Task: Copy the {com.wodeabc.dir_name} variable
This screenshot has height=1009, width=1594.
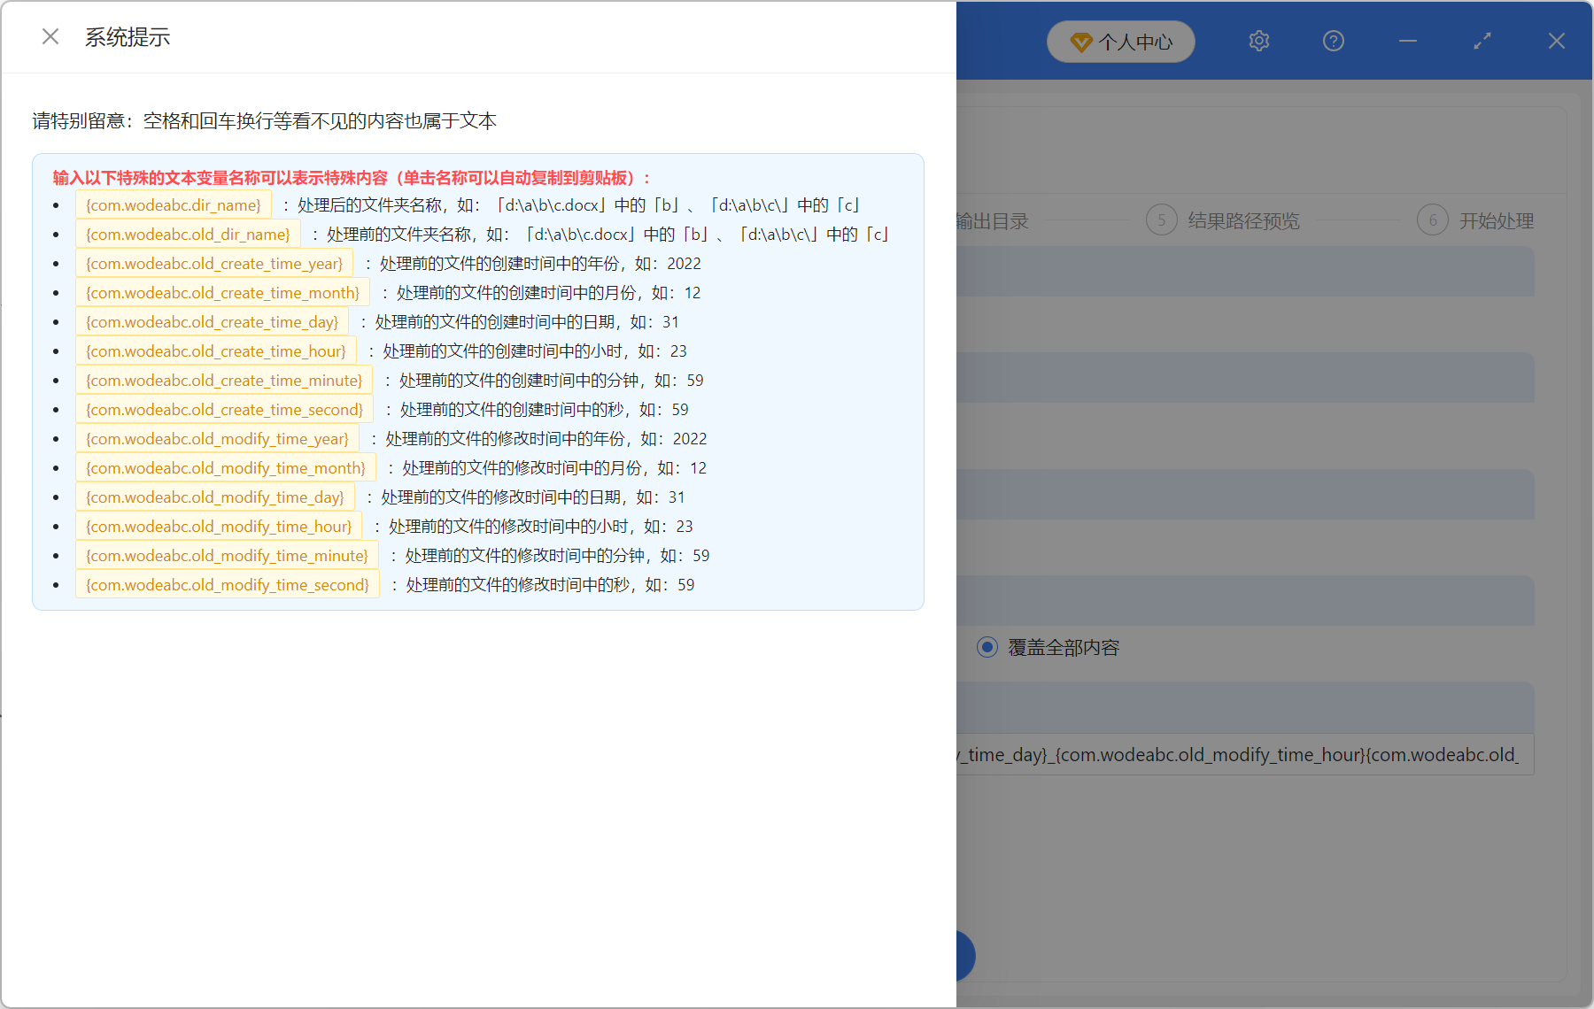Action: coord(173,204)
